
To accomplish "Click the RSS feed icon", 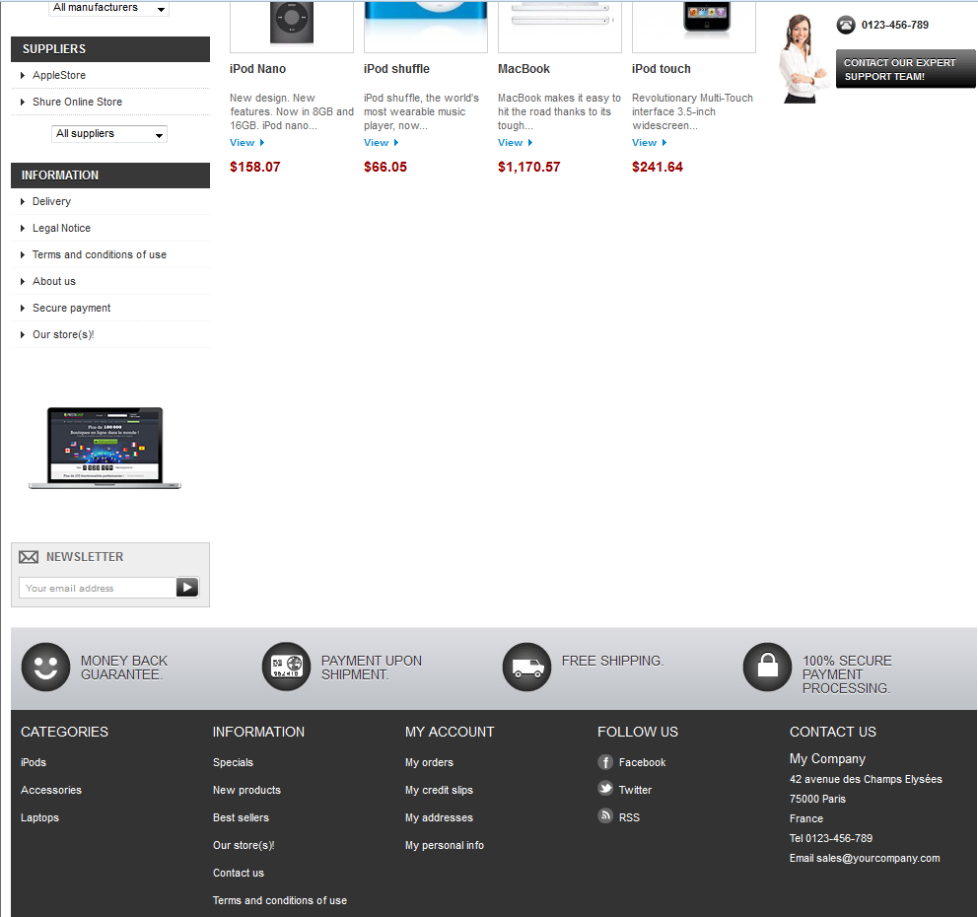I will pyautogui.click(x=605, y=816).
